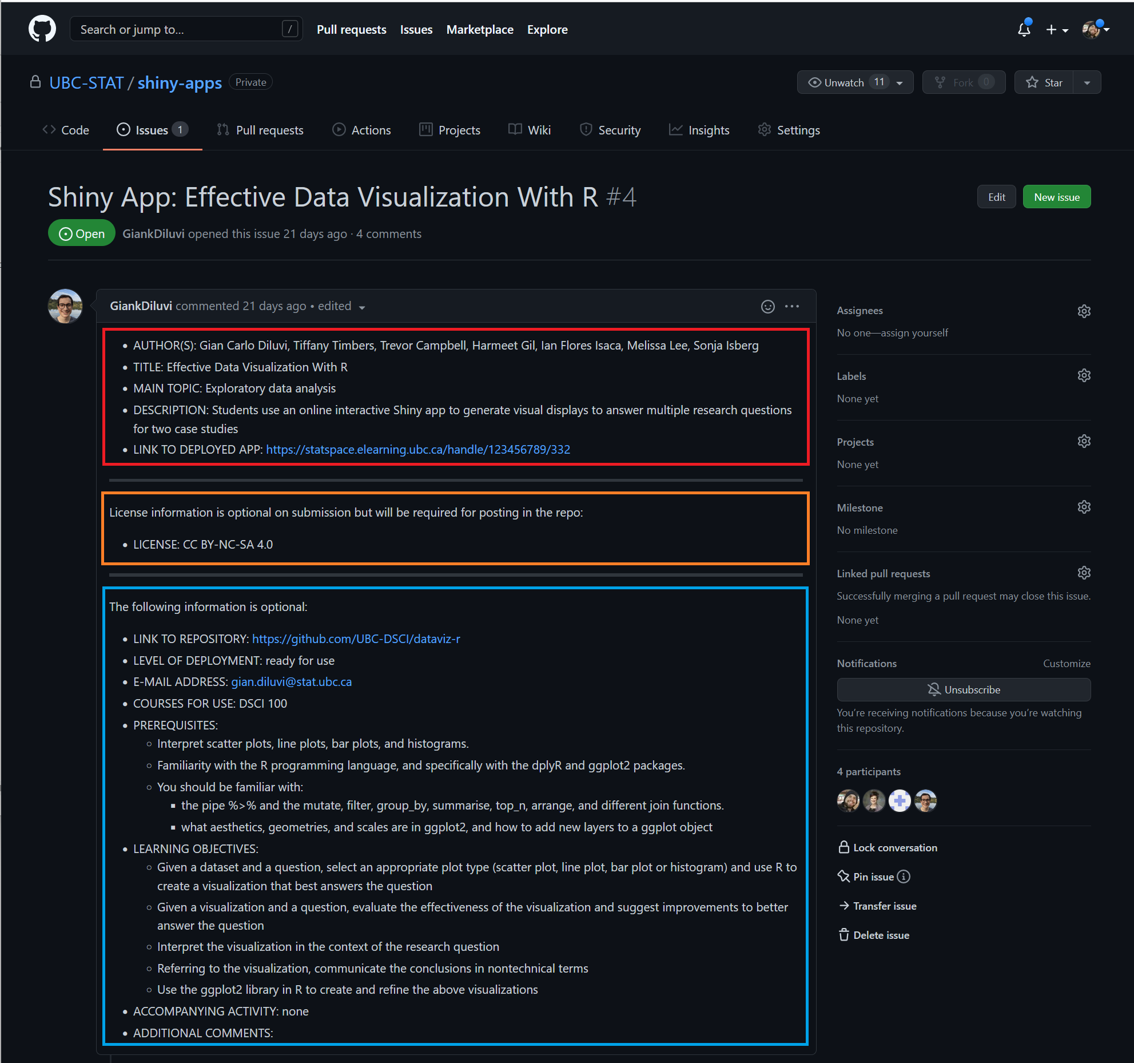This screenshot has height=1063, width=1134.
Task: Open the comment three-dots options menu
Action: [792, 306]
